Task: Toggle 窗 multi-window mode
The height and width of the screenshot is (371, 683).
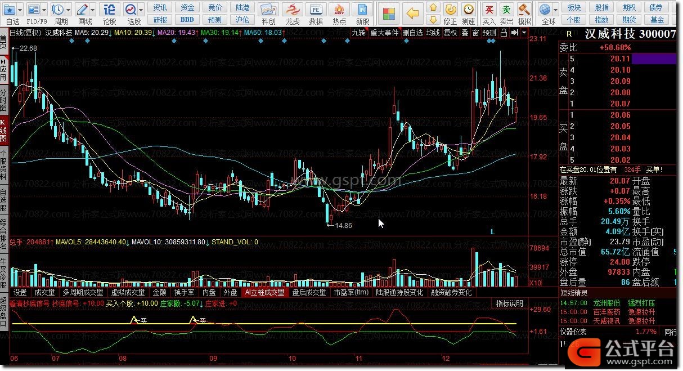Action: coord(476,33)
